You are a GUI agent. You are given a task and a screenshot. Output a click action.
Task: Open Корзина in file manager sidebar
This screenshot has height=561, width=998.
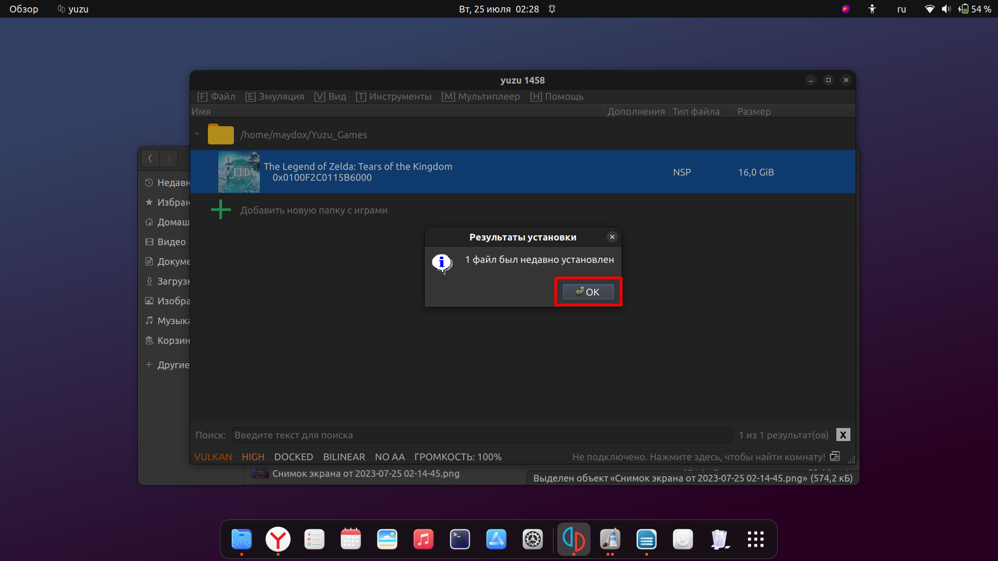pos(167,341)
